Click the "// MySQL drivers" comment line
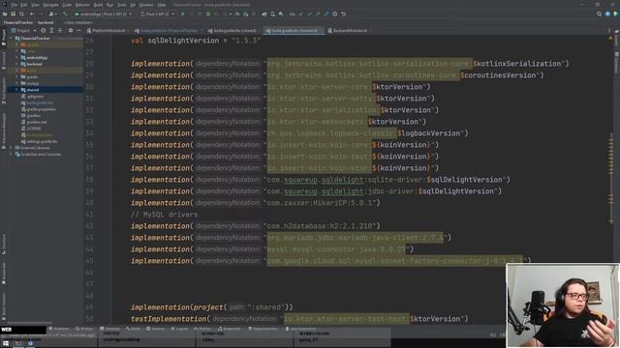 [164, 215]
